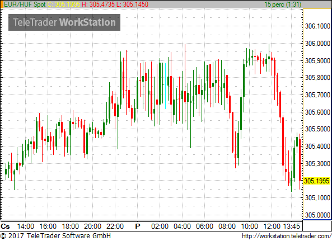Image resolution: width=332 pixels, height=241 pixels.
Task: Click the 02:00 time axis label
Action: pyautogui.click(x=160, y=226)
